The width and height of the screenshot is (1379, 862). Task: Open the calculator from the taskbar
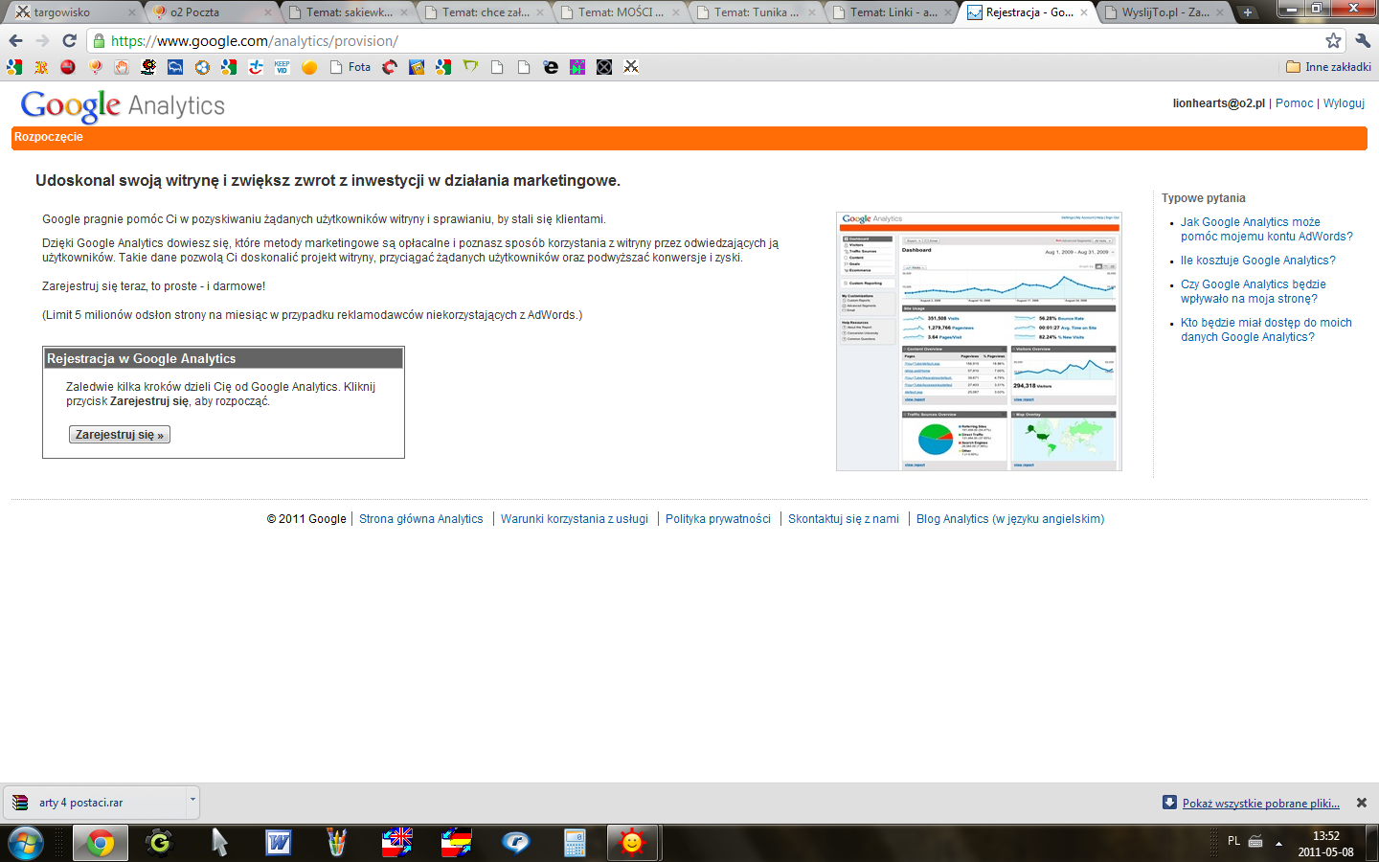[575, 843]
